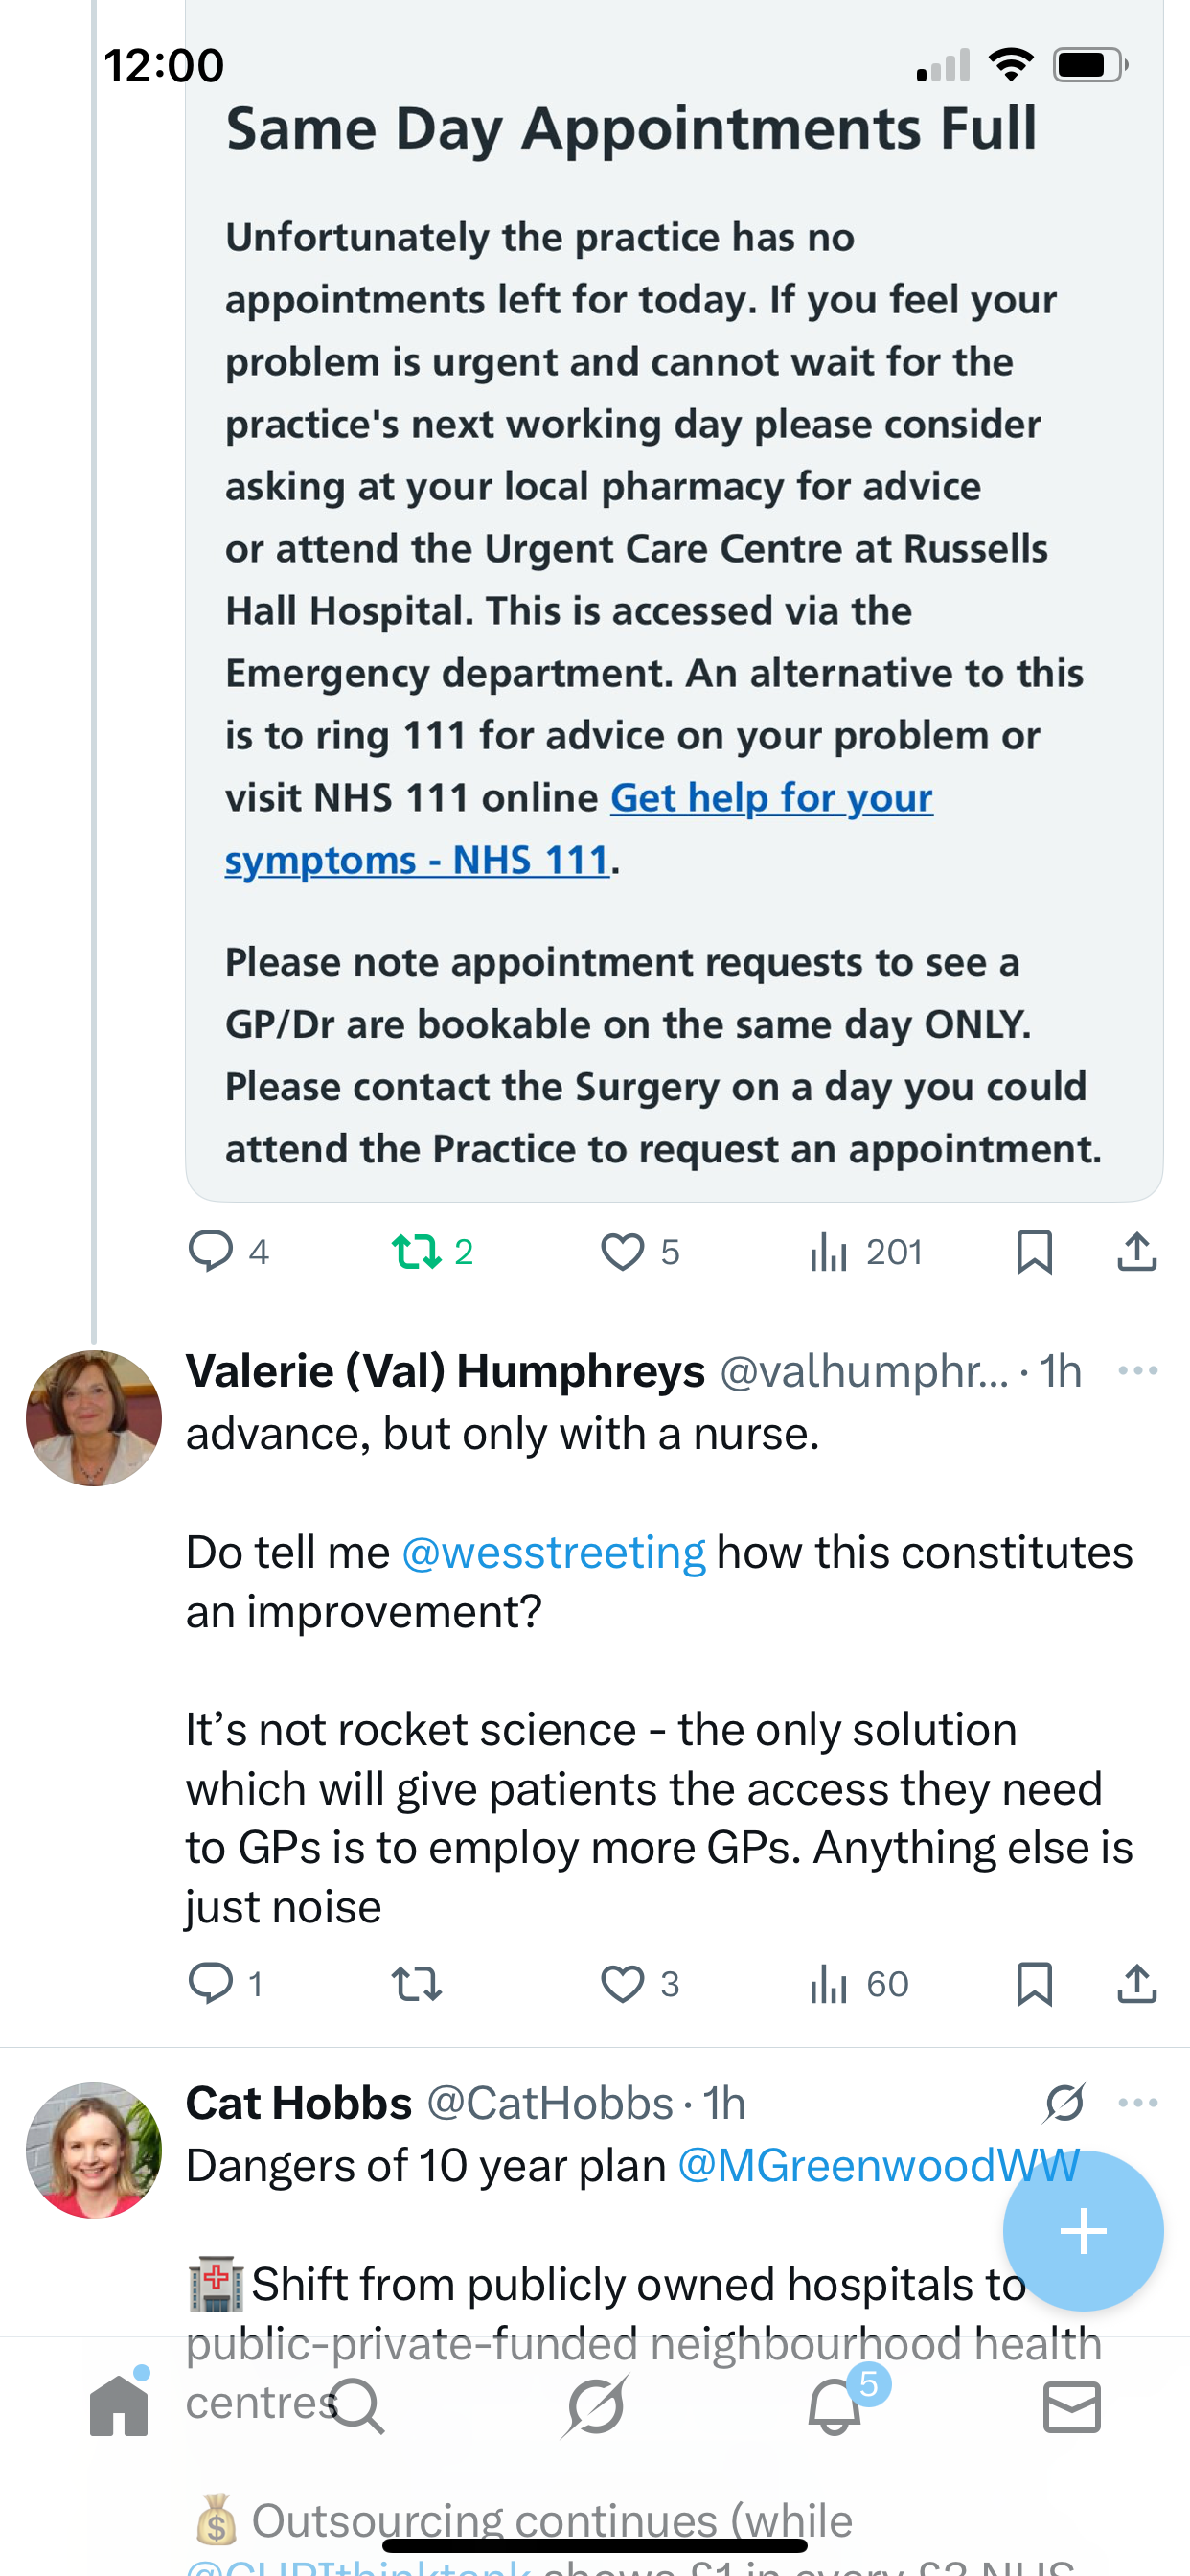Viewport: 1190px width, 2576px height.
Task: Undo repost on the appointments post
Action: tap(416, 1251)
